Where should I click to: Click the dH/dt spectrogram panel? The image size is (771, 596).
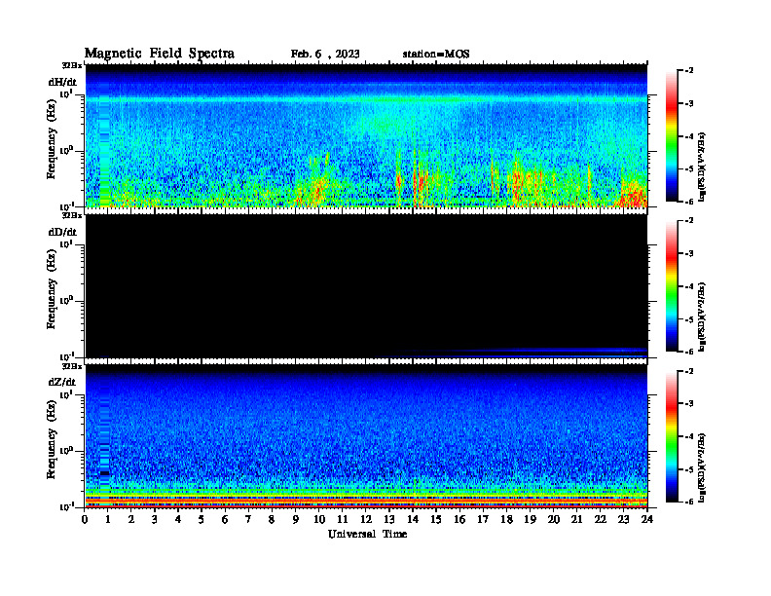pyautogui.click(x=366, y=135)
